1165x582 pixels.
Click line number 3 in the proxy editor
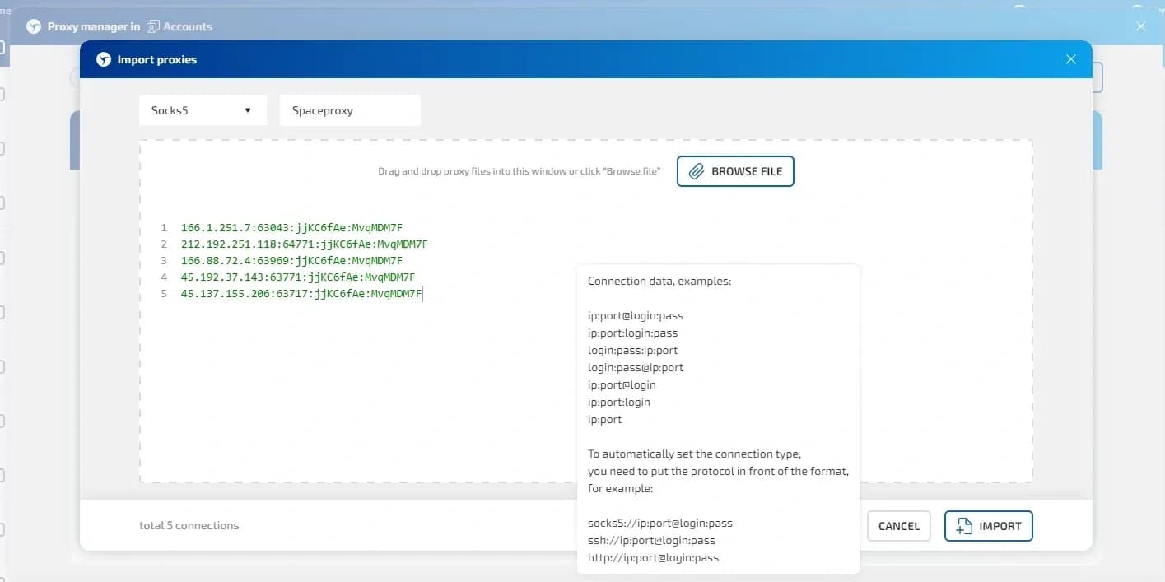[x=163, y=260]
